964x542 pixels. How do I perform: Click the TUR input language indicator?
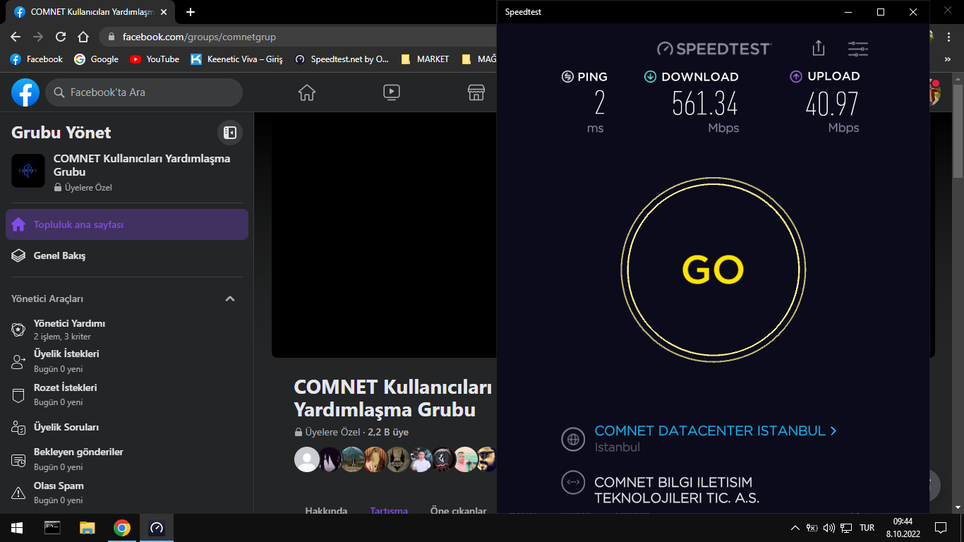[867, 528]
